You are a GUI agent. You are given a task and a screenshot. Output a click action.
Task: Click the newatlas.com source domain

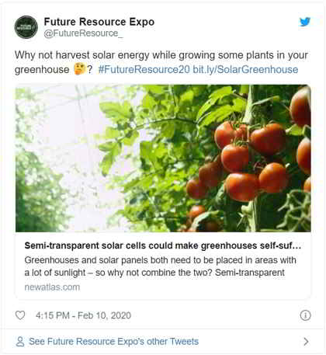52,287
